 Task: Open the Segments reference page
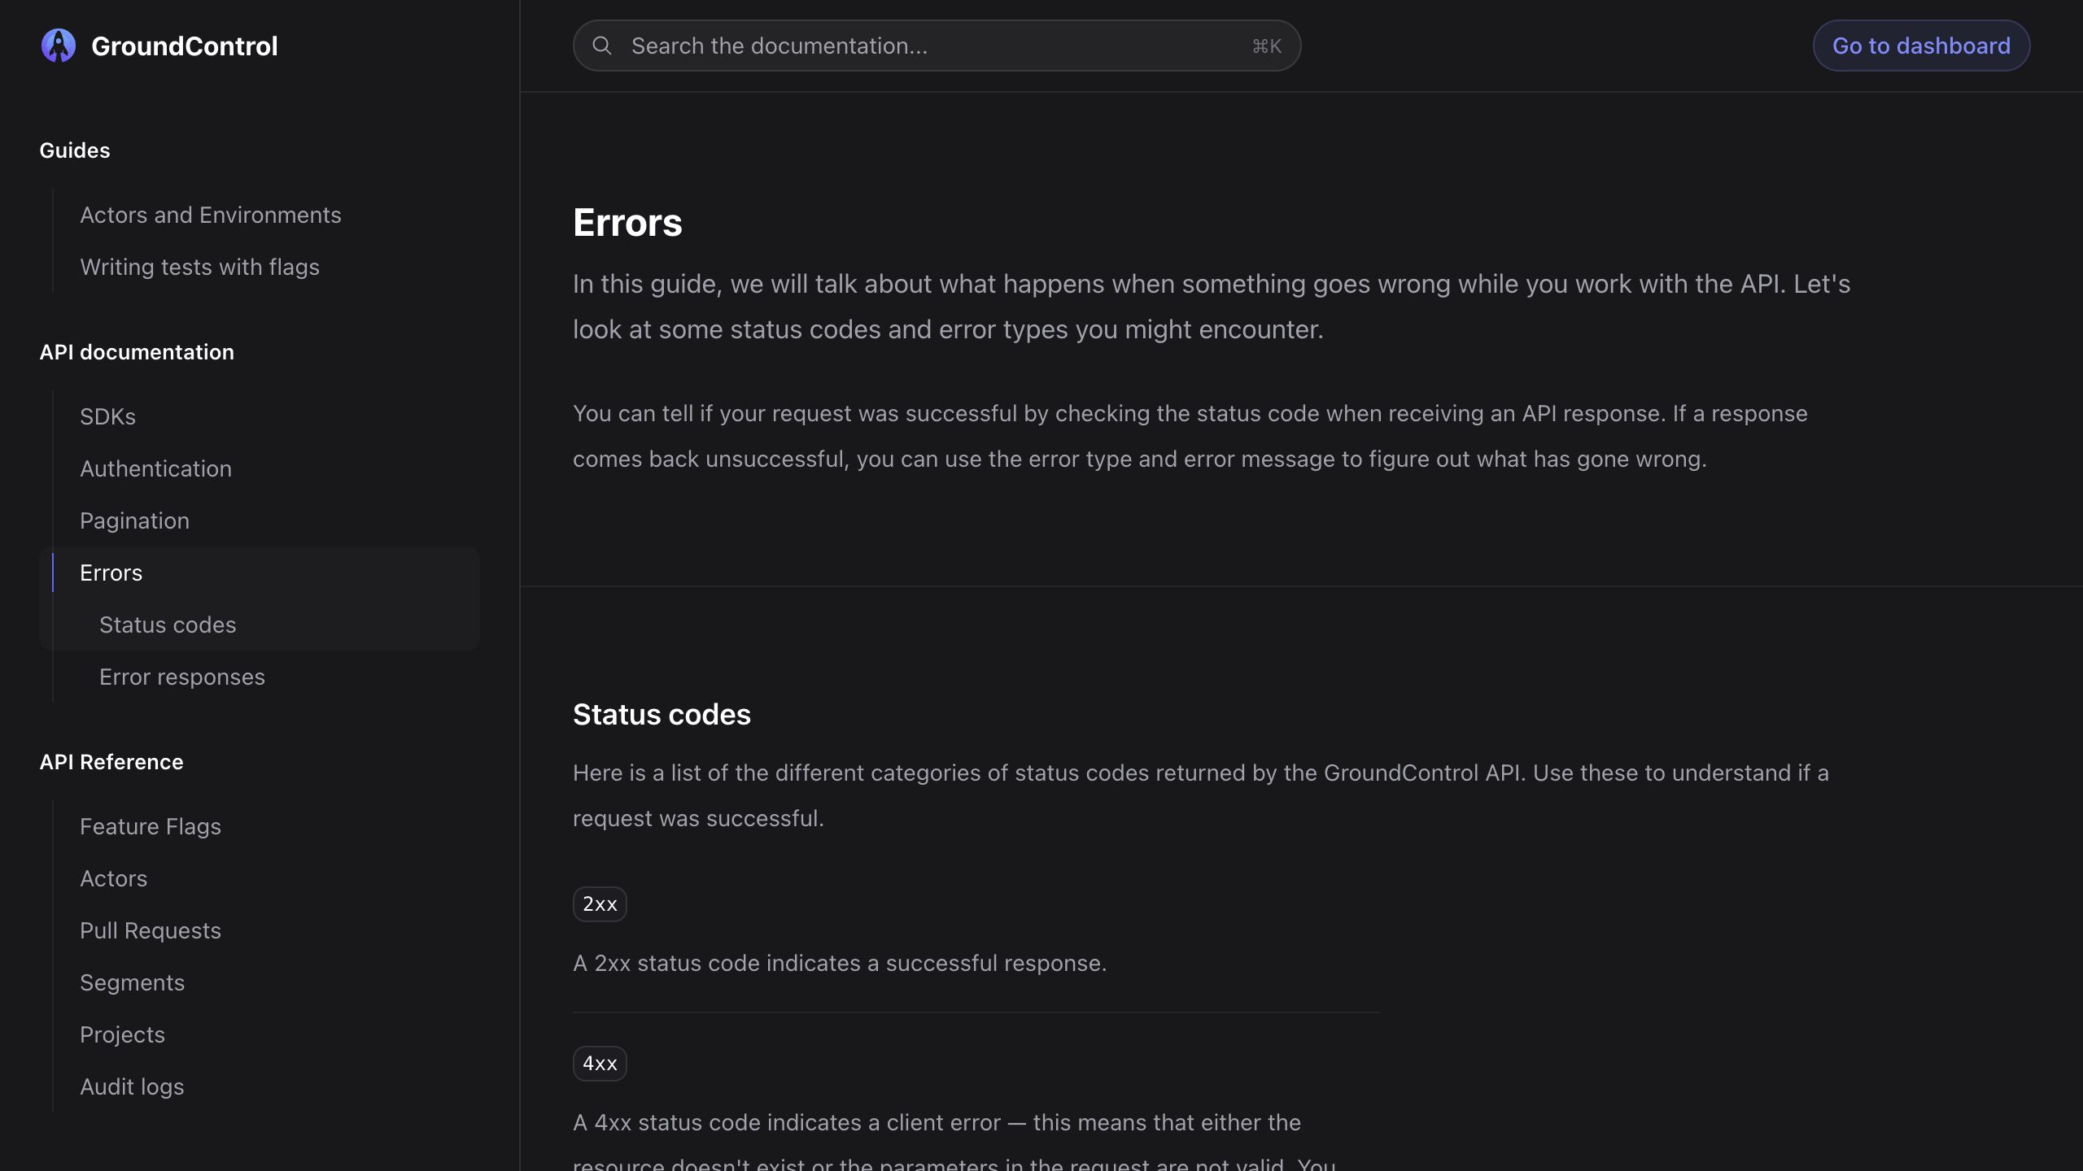click(132, 982)
